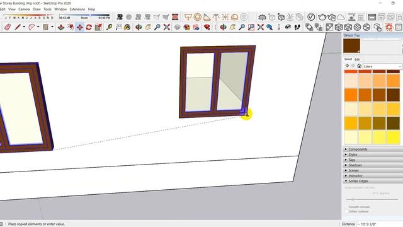Collapse the Soften Edges panel
The height and width of the screenshot is (227, 403).
point(372,181)
